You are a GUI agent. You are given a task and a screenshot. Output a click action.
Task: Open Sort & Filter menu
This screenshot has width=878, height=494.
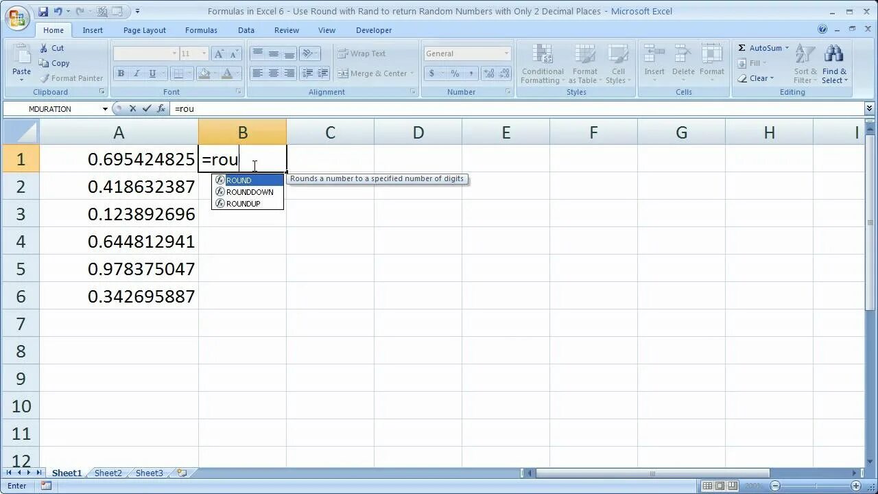coord(805,64)
